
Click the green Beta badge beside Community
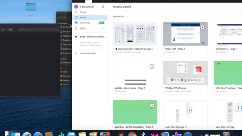click(x=102, y=23)
